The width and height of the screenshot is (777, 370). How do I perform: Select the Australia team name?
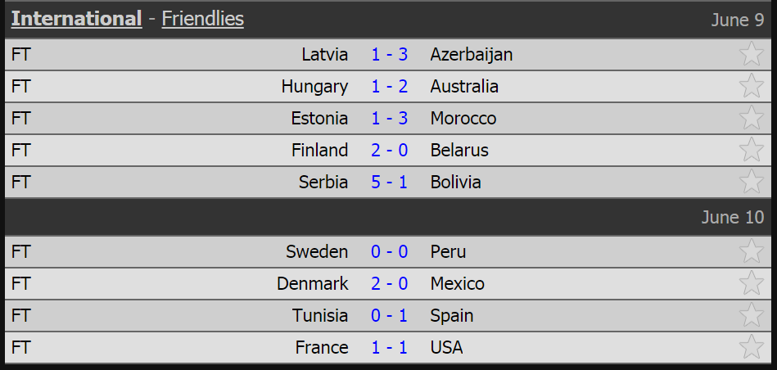coord(464,87)
